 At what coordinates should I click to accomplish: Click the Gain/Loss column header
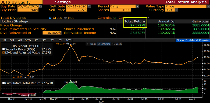201,21
